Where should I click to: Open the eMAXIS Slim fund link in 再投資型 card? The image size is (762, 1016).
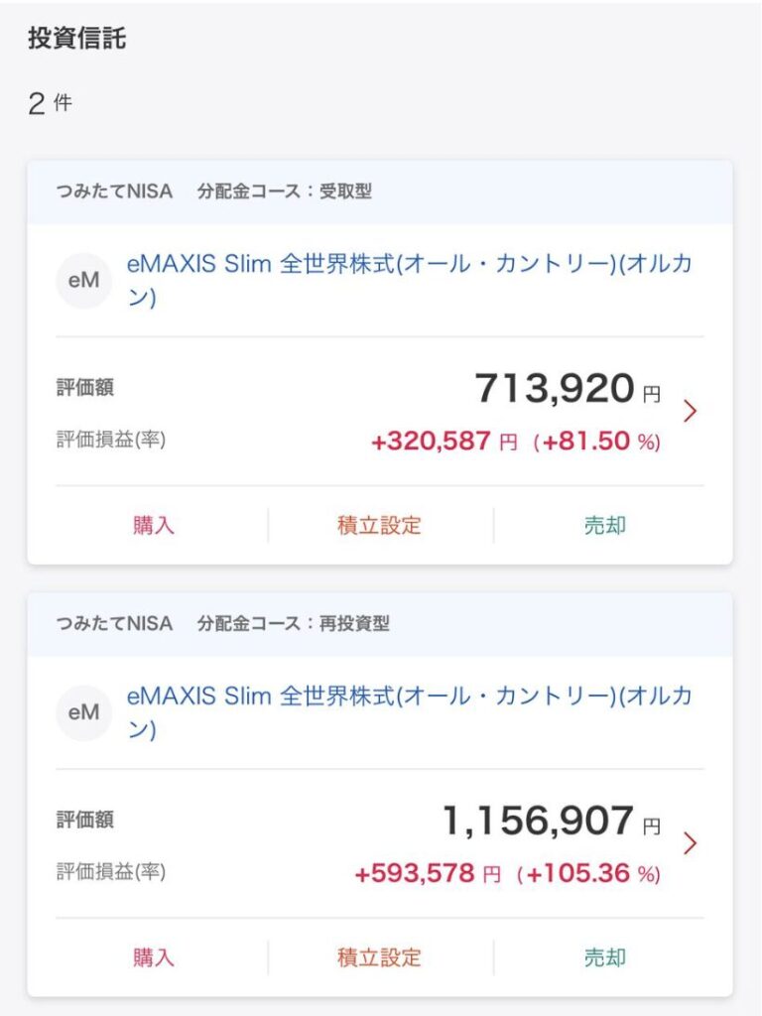409,711
